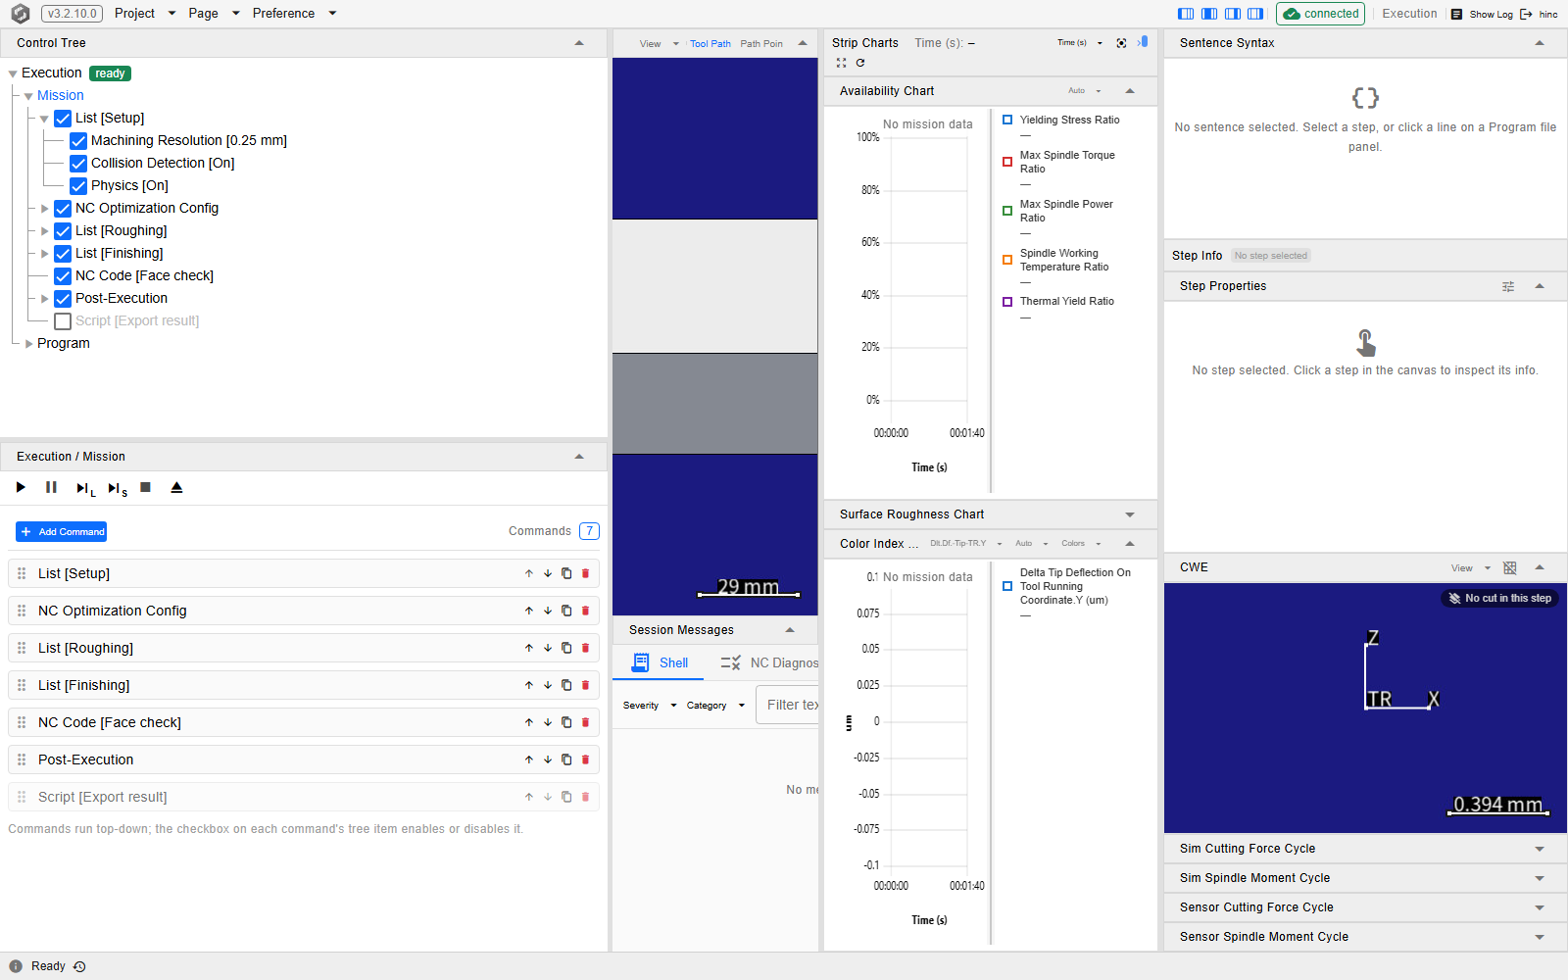Click the Thermal Yield Ratio legend swatch

tap(1007, 302)
